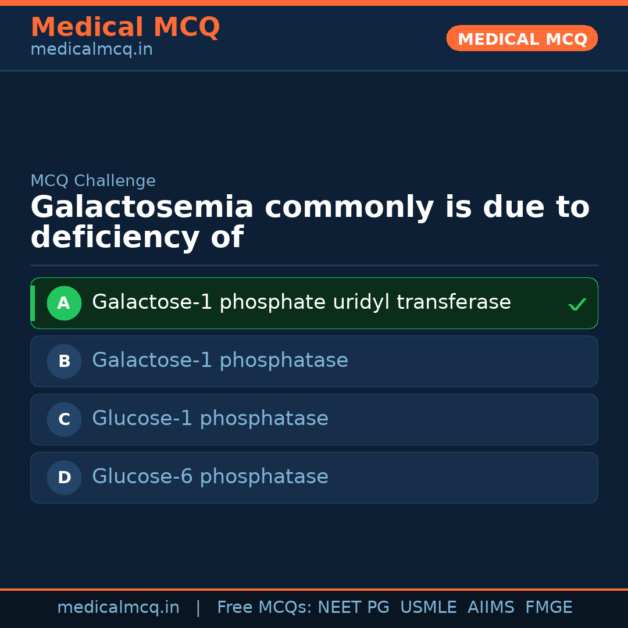Click USMLE in the footer

point(428,608)
